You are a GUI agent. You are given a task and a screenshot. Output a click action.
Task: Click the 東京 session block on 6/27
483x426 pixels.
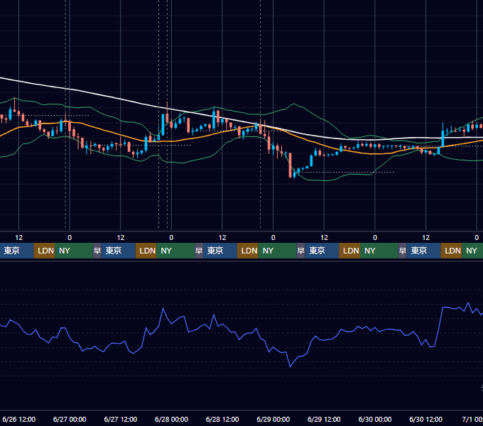[119, 251]
